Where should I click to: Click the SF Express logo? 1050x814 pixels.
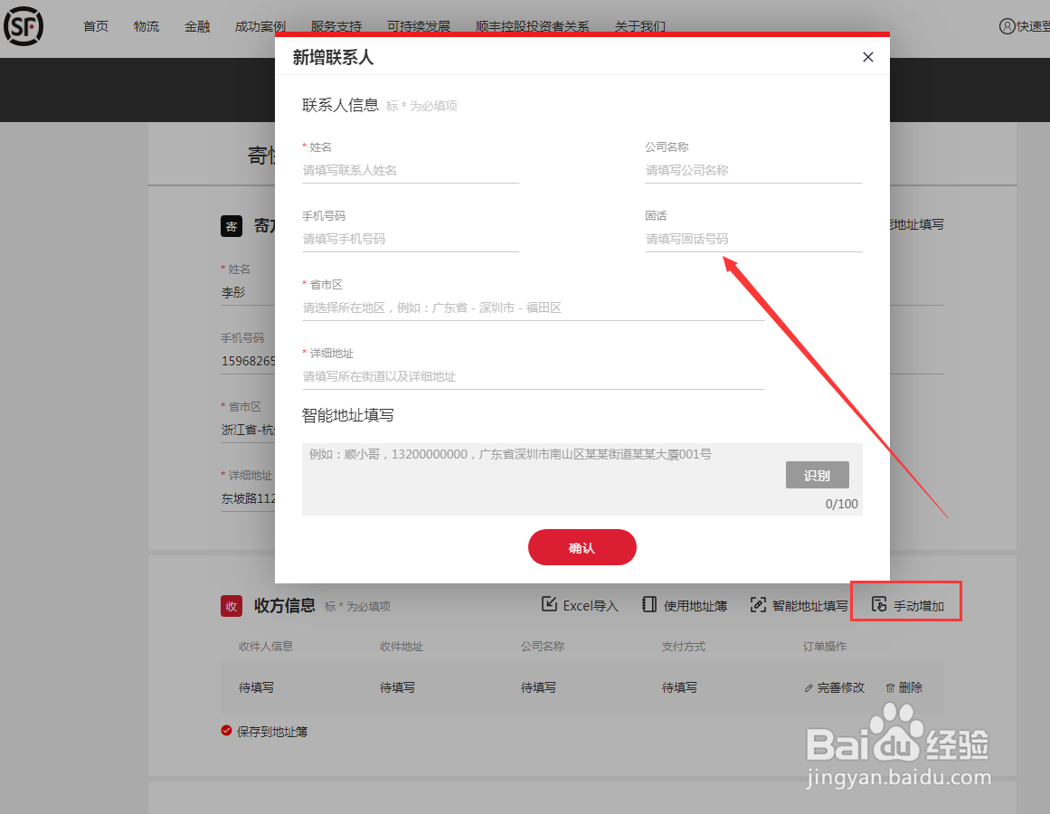click(24, 26)
